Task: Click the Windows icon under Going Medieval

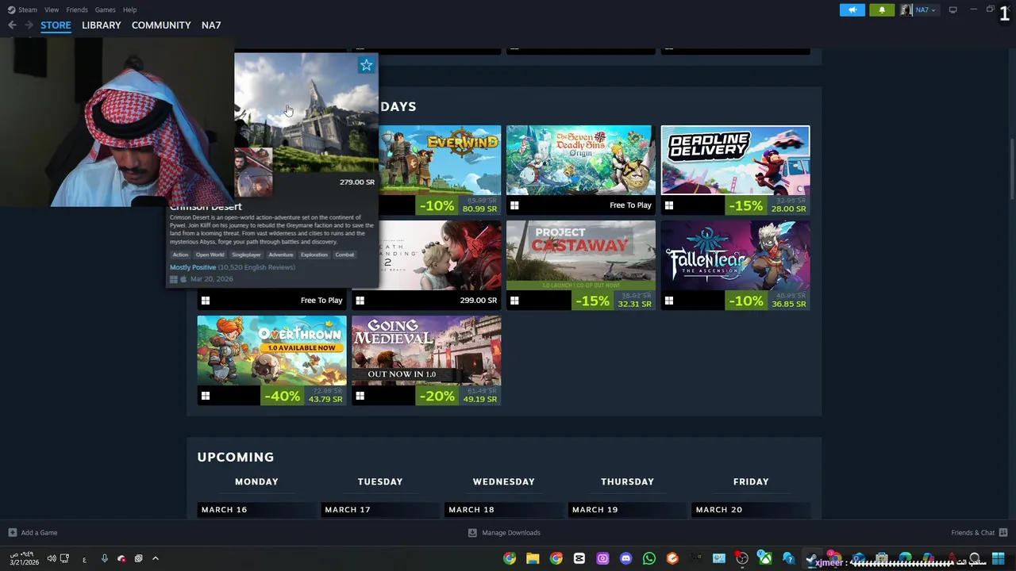Action: point(360,396)
